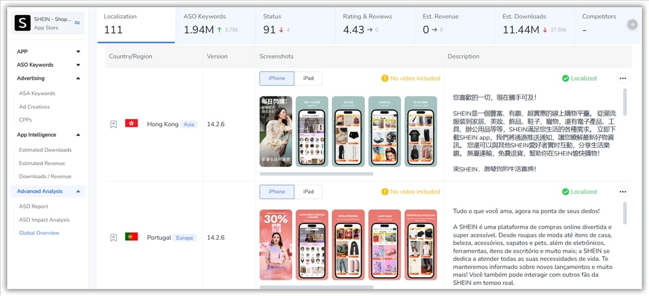
Task: Expand the ASO Keywords sidebar section
Action: pos(78,65)
